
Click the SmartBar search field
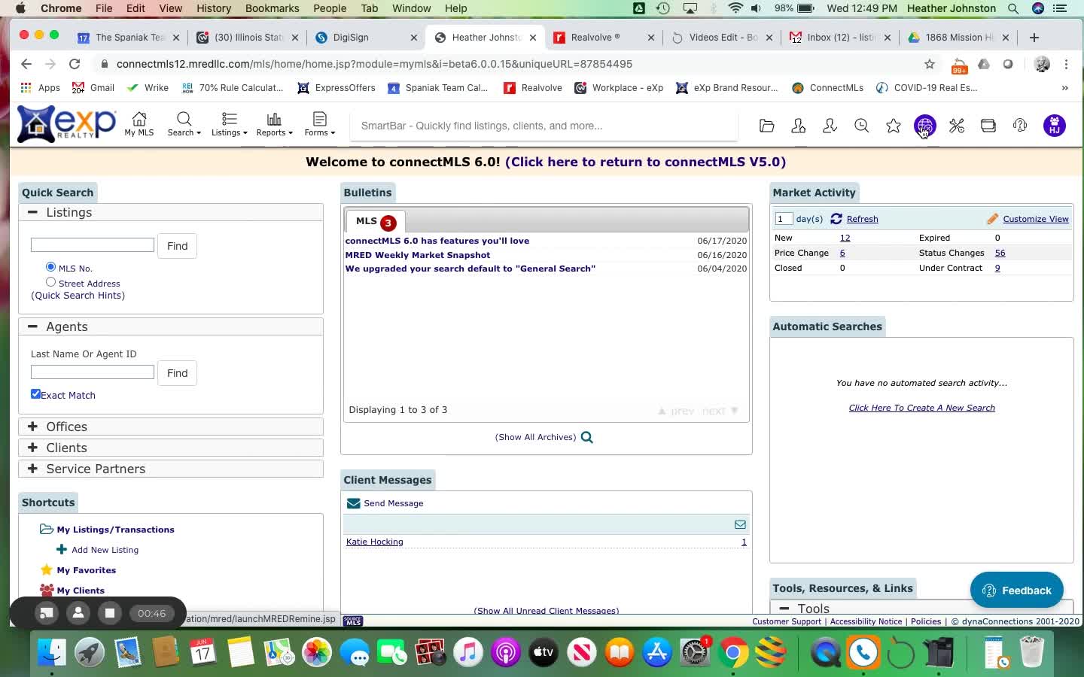pos(544,126)
